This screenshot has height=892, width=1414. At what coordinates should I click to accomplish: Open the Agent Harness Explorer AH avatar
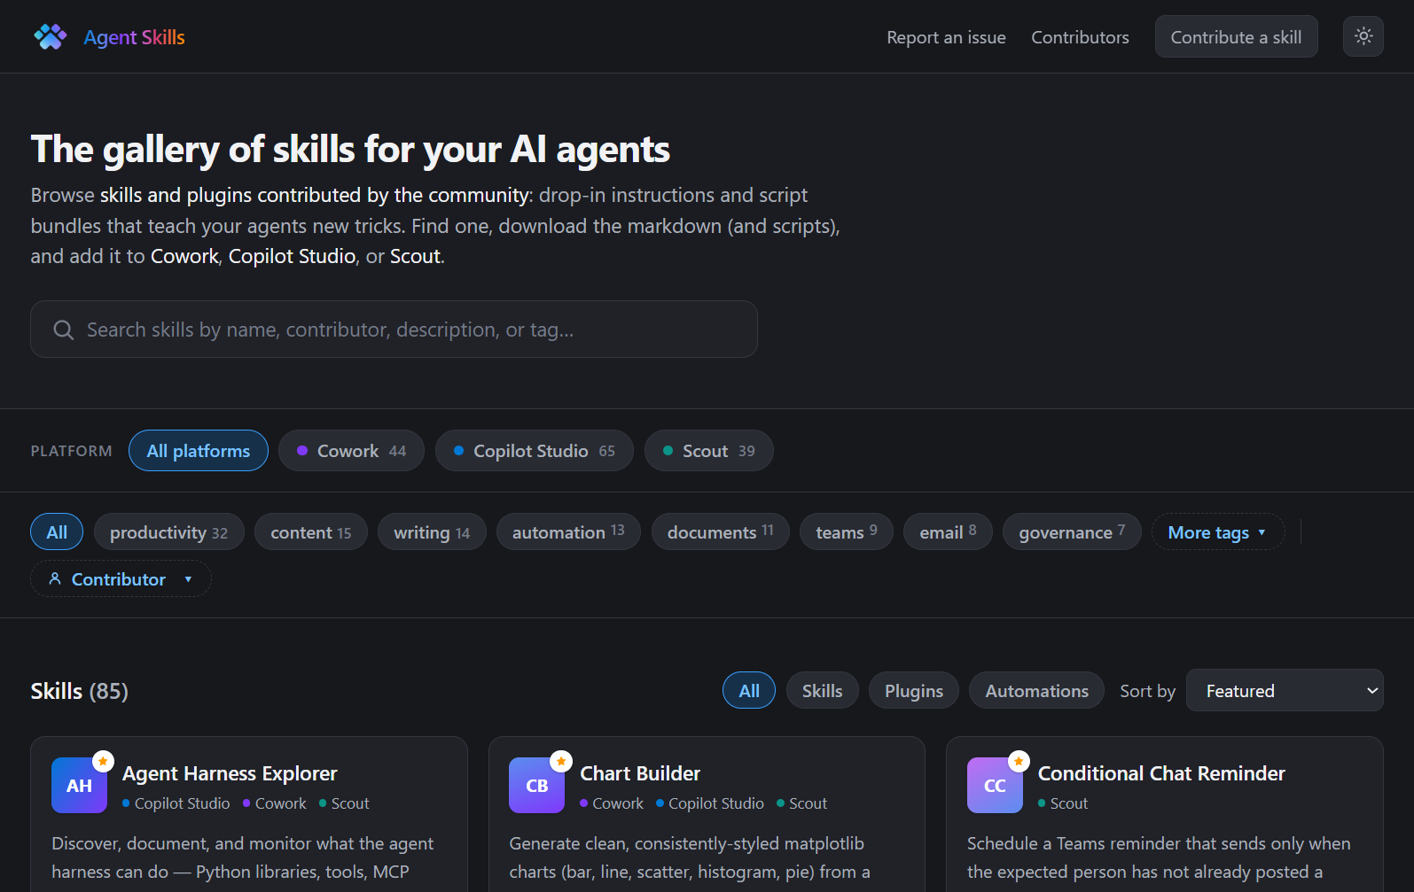pos(79,785)
